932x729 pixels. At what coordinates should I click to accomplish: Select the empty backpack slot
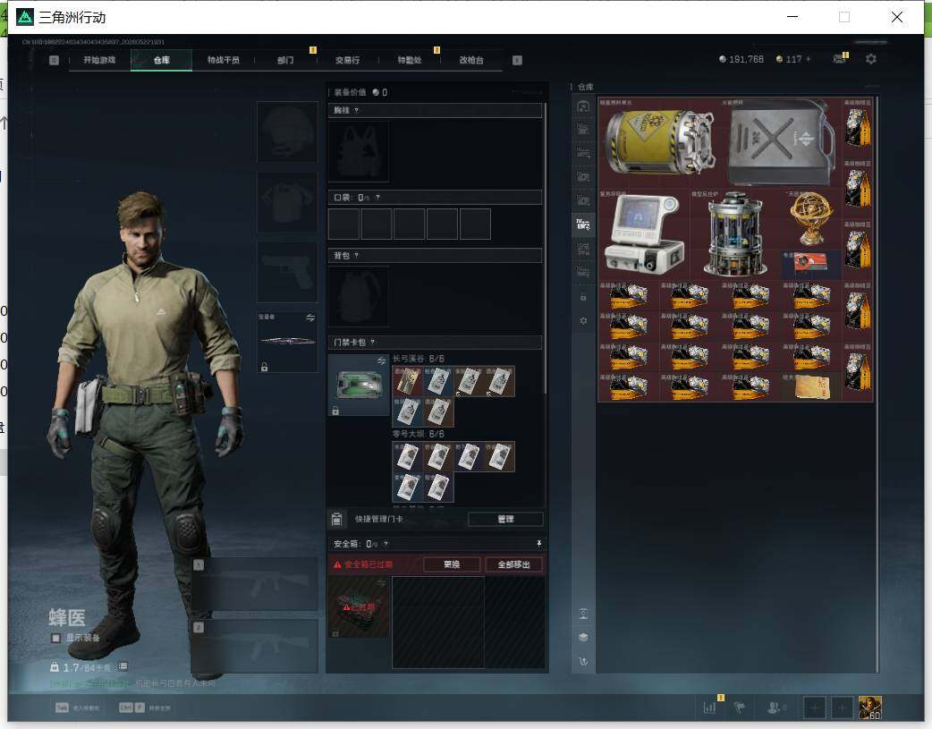[x=359, y=296]
